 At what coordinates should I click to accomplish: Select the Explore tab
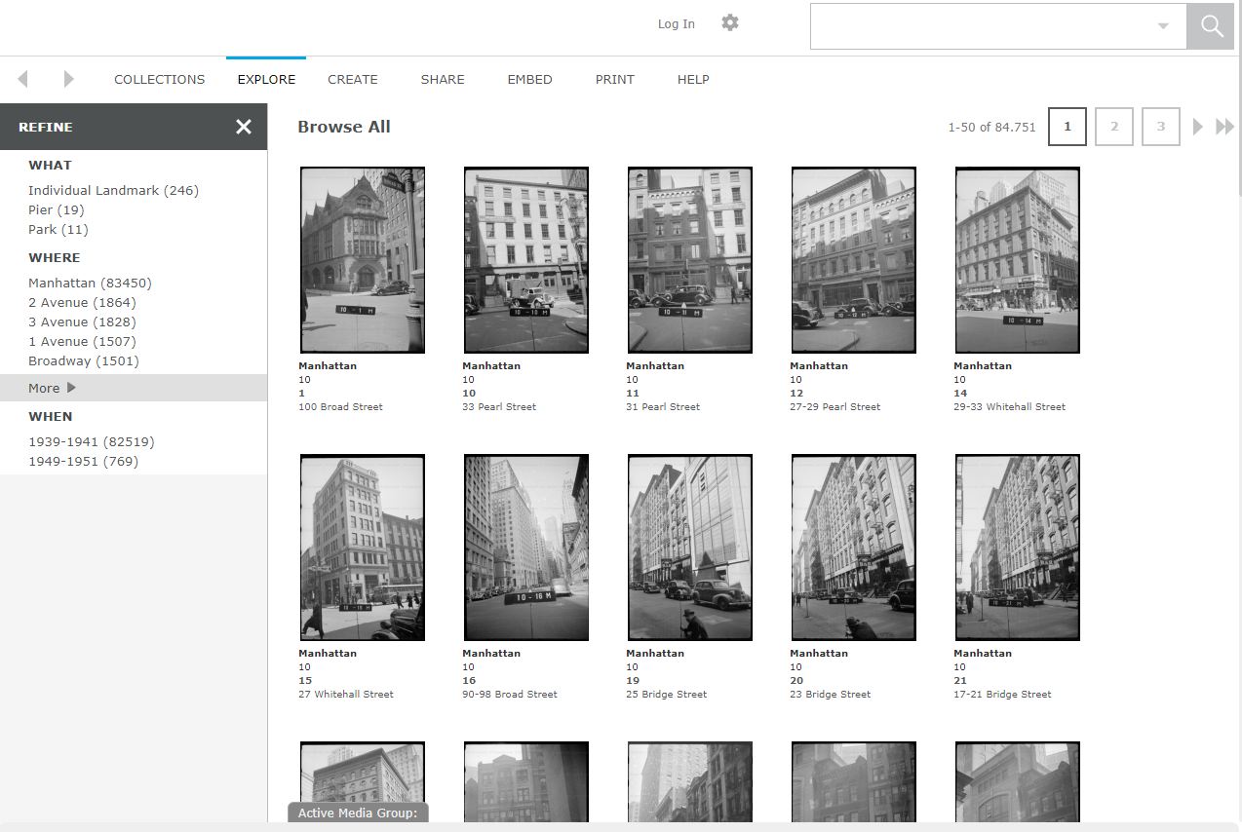[x=266, y=80]
